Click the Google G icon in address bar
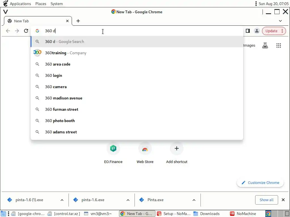 click(x=37, y=31)
